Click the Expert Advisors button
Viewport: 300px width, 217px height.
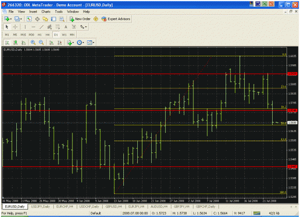pos(116,19)
